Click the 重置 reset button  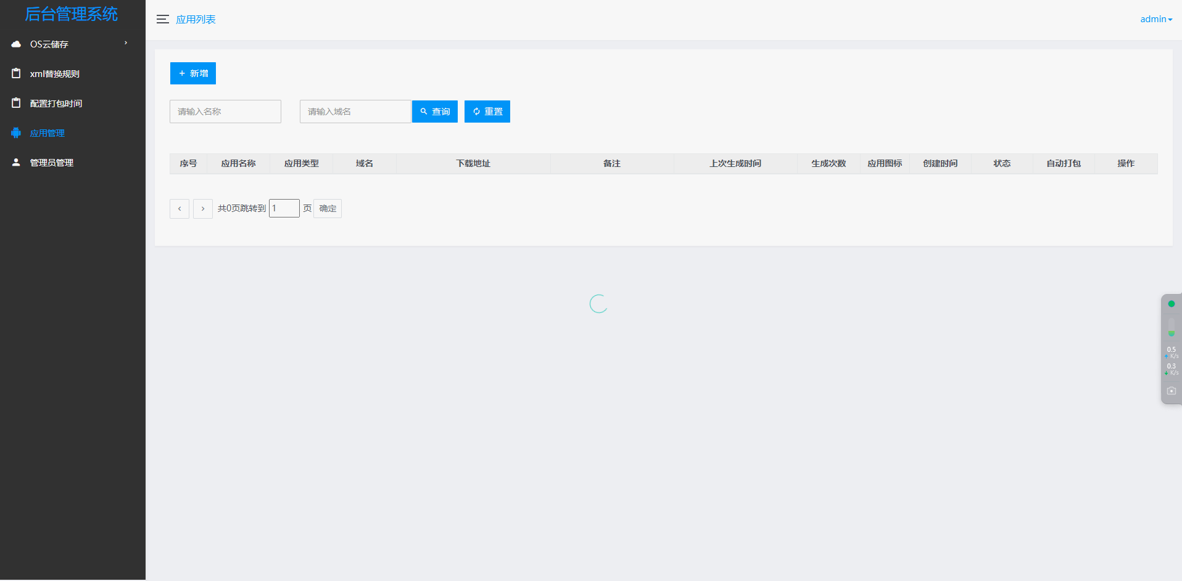pyautogui.click(x=487, y=112)
